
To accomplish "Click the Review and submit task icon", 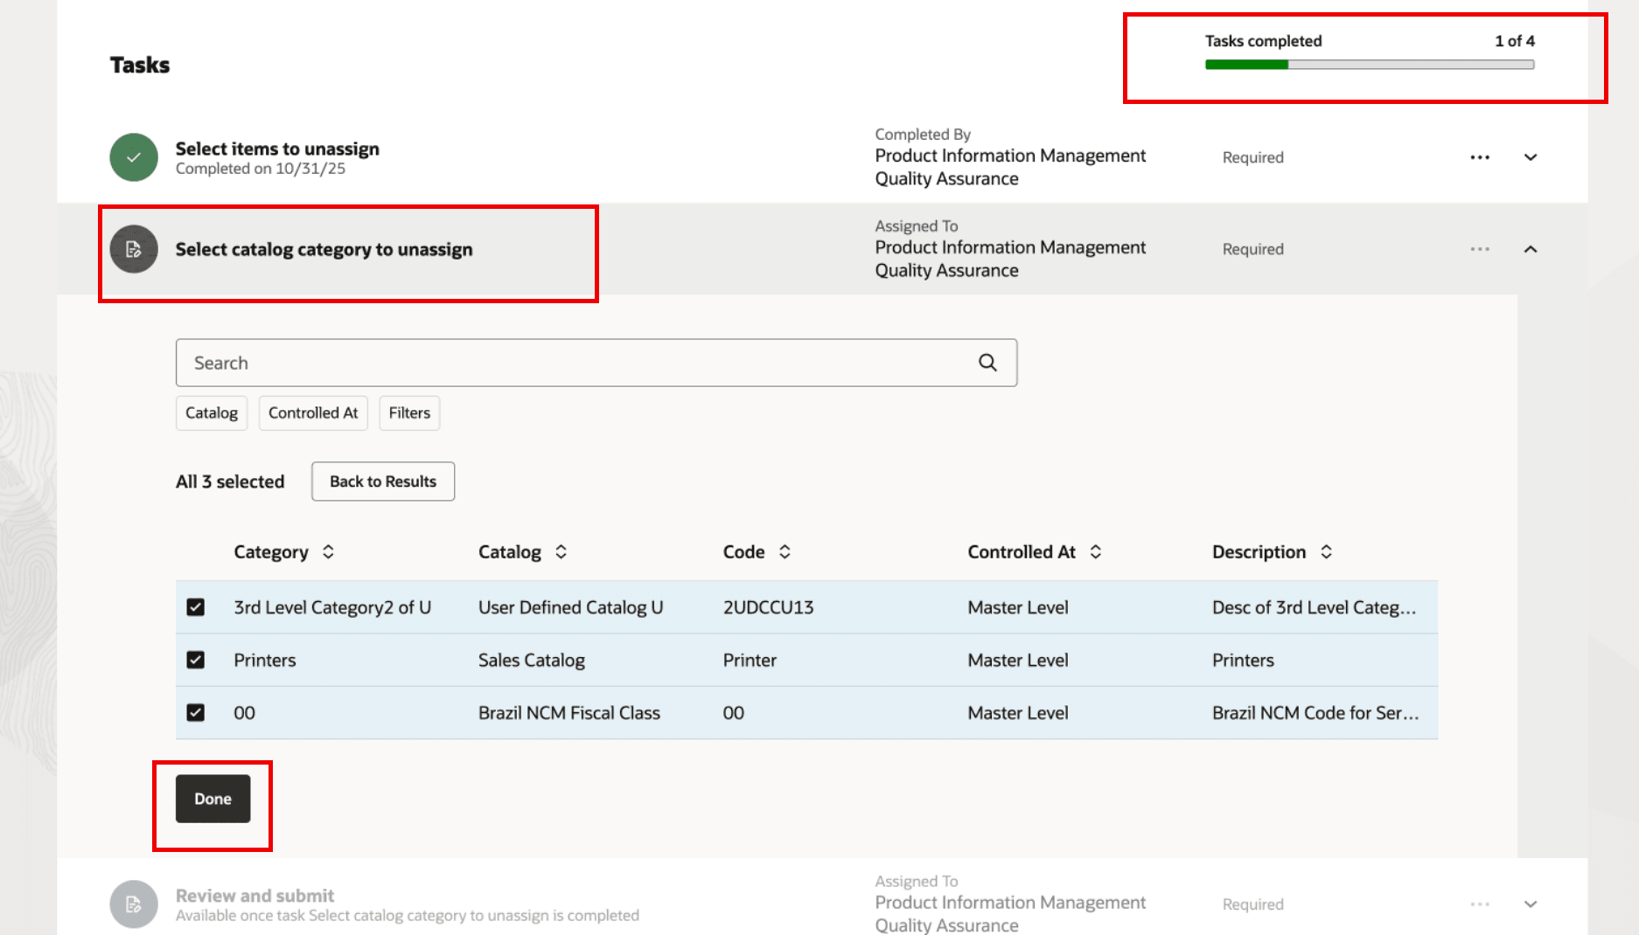I will (132, 904).
